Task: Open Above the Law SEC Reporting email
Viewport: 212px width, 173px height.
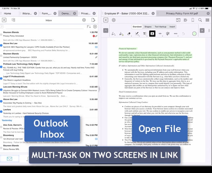Action: tap(49, 47)
